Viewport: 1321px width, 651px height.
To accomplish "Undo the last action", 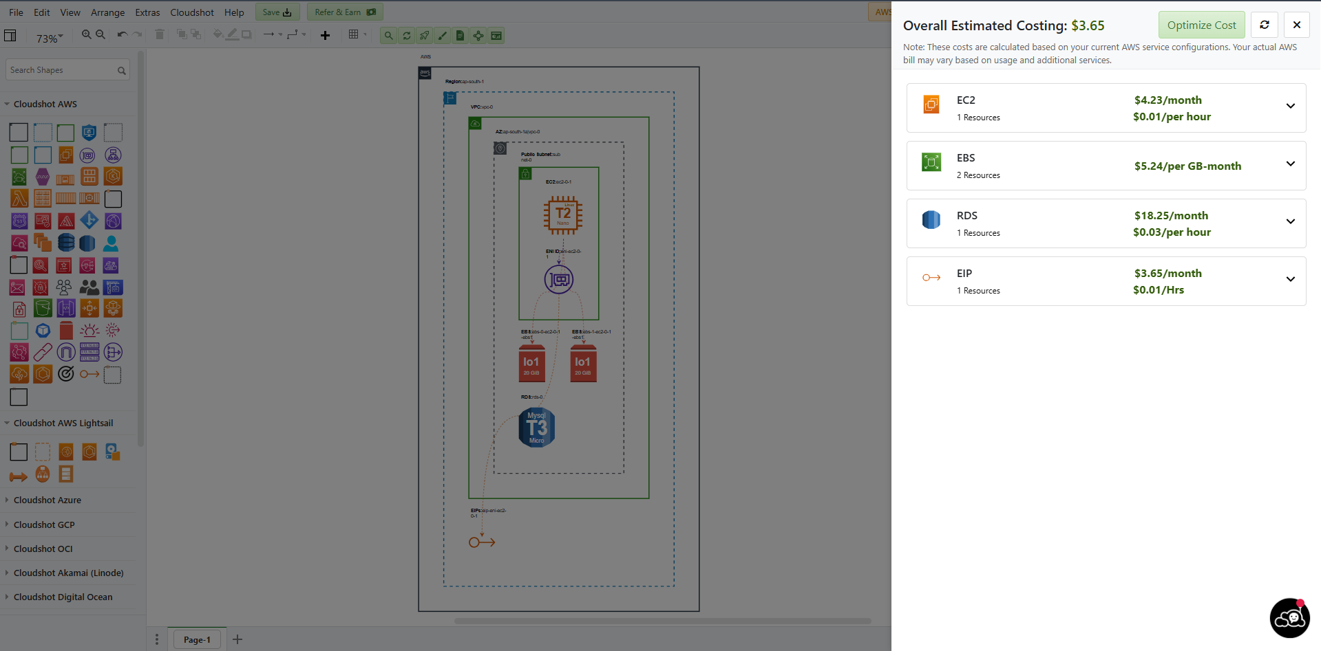I will pyautogui.click(x=122, y=34).
